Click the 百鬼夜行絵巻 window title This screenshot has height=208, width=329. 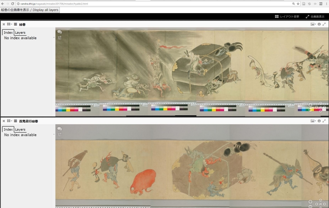coord(29,121)
